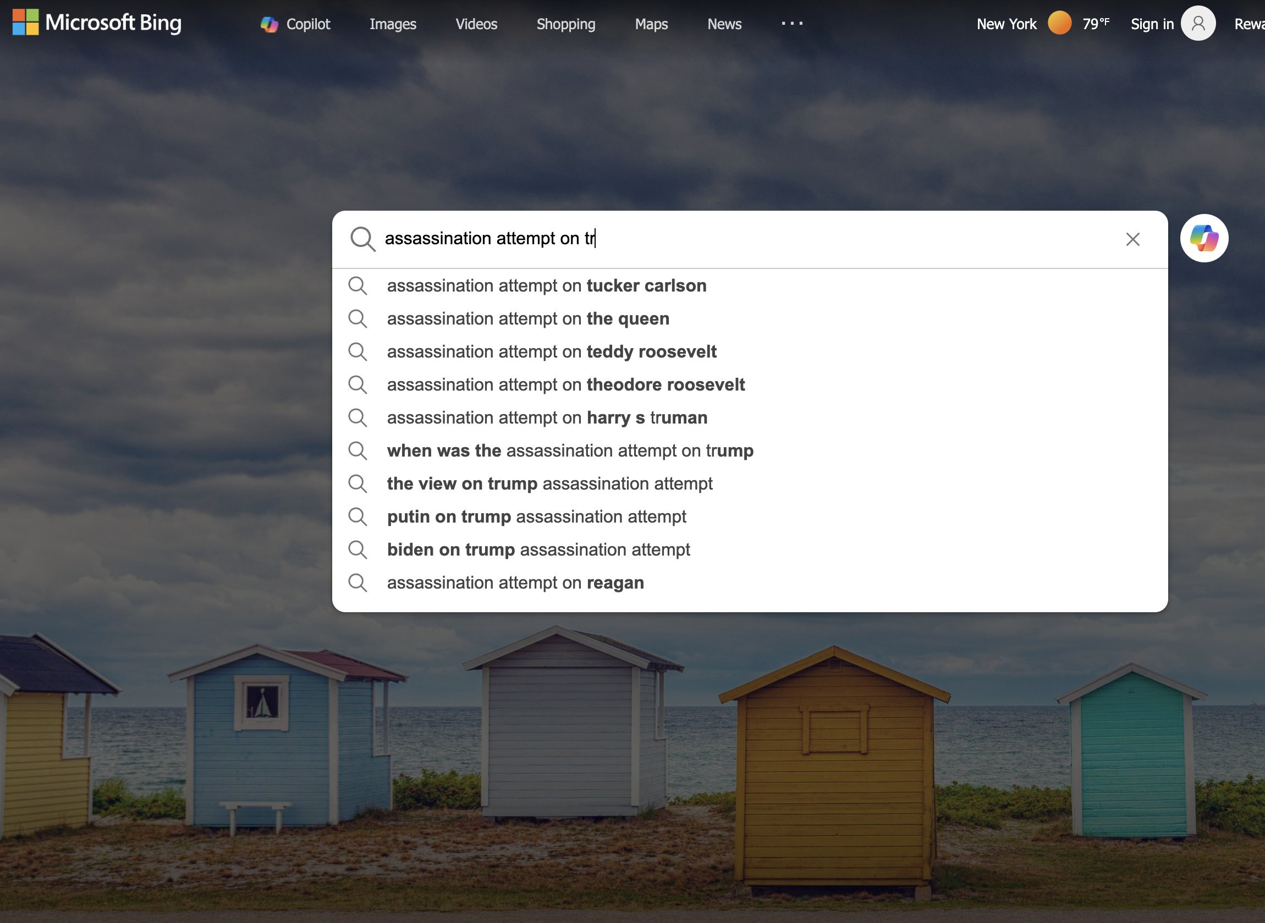Click magnifier icon beside tucker carlson suggestion
1265x923 pixels.
(x=358, y=286)
